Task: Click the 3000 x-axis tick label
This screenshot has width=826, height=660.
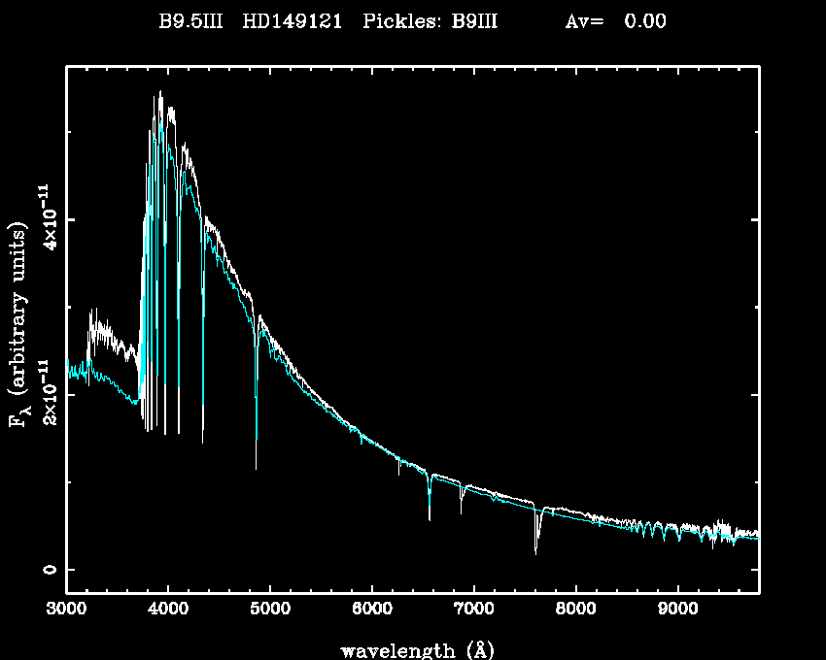Action: pos(66,609)
